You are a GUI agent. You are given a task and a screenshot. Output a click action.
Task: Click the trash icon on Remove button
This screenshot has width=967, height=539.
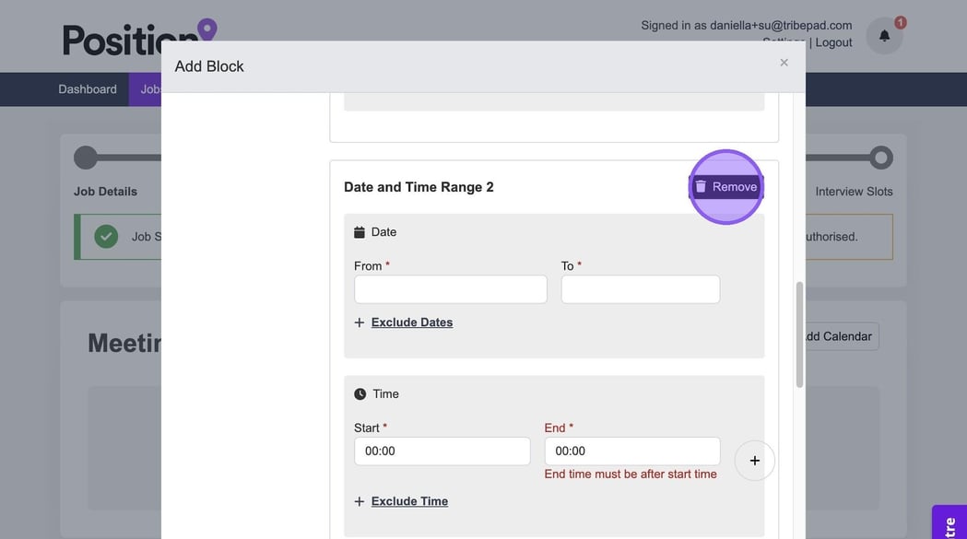click(701, 187)
